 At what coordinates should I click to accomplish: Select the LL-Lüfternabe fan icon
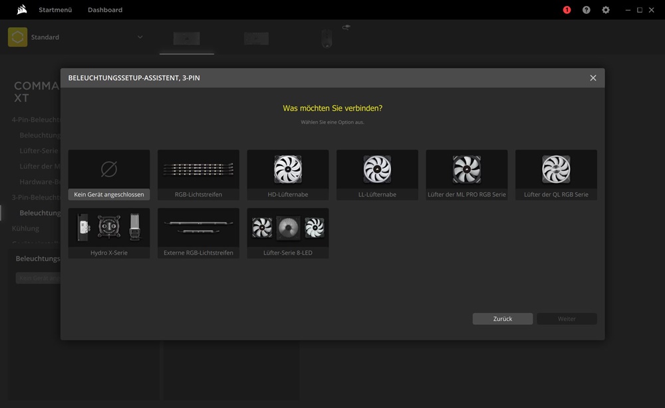377,169
